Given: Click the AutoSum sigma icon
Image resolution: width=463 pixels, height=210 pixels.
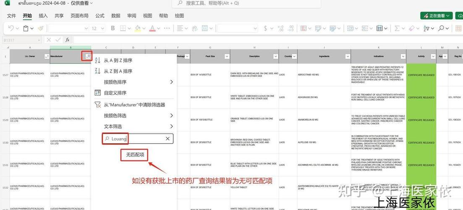Looking at the screenshot, I should 397,28.
